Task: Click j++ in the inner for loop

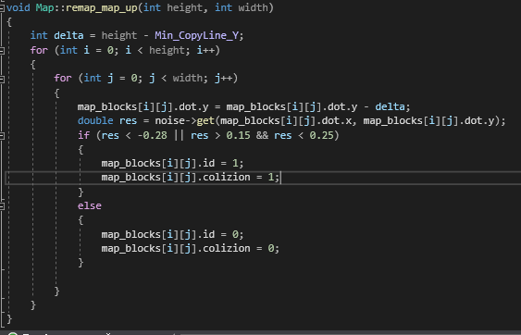Action: 224,79
